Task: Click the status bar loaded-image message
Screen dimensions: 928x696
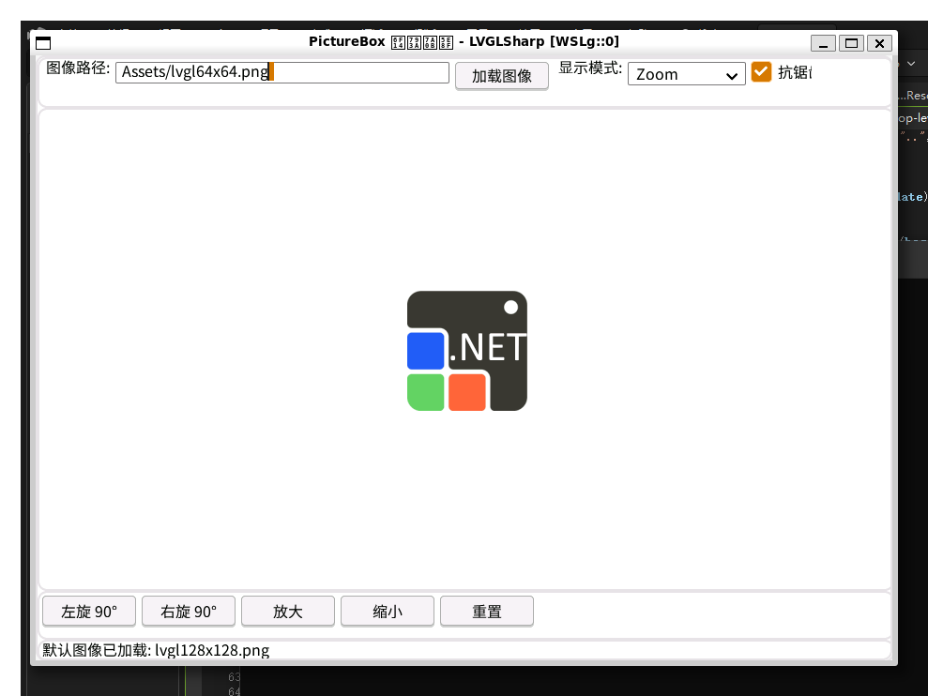Action: [156, 650]
